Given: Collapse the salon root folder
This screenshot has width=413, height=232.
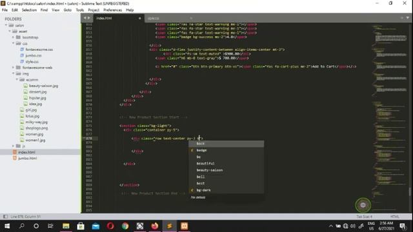Looking at the screenshot, I should click(6, 25).
